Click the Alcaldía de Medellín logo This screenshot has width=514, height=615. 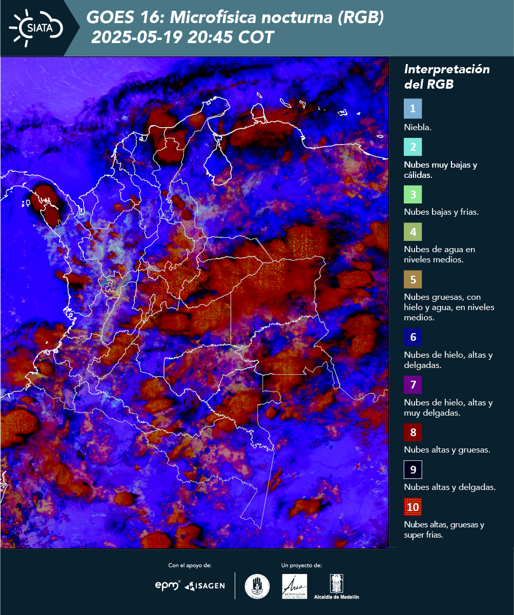[x=337, y=586]
